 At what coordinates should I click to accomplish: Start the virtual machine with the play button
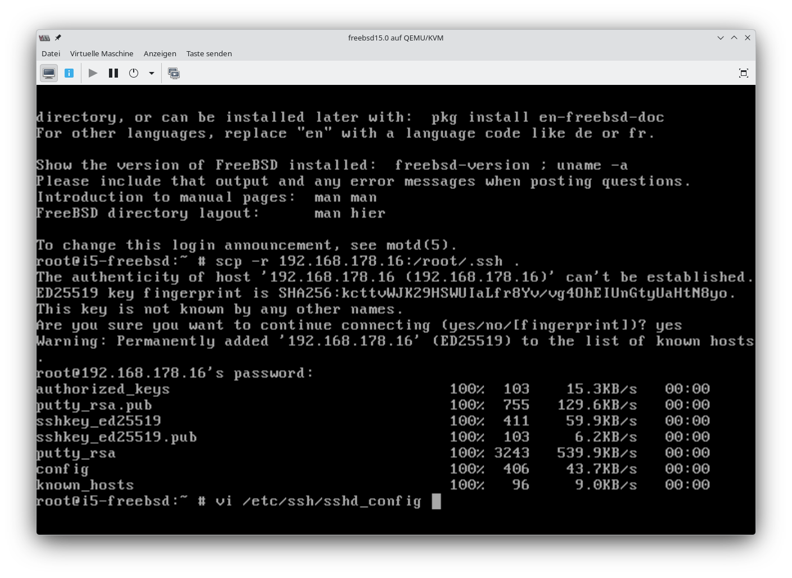click(93, 73)
